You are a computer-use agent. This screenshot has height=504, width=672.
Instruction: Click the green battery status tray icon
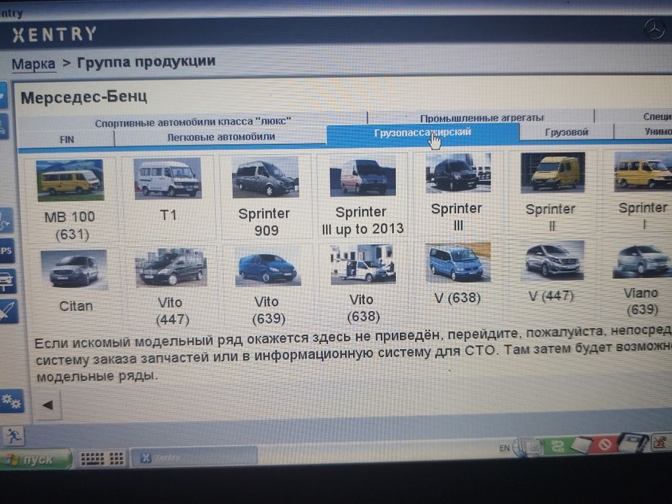click(x=557, y=446)
